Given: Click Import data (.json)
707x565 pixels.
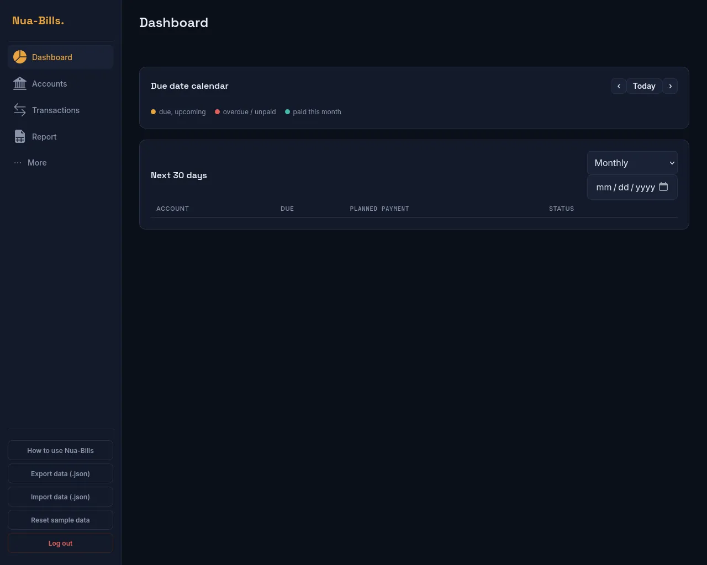Looking at the screenshot, I should pyautogui.click(x=60, y=497).
